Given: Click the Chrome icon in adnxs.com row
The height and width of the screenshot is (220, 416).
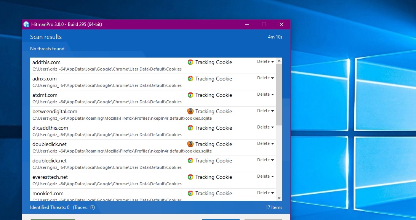Looking at the screenshot, I should point(190,79).
